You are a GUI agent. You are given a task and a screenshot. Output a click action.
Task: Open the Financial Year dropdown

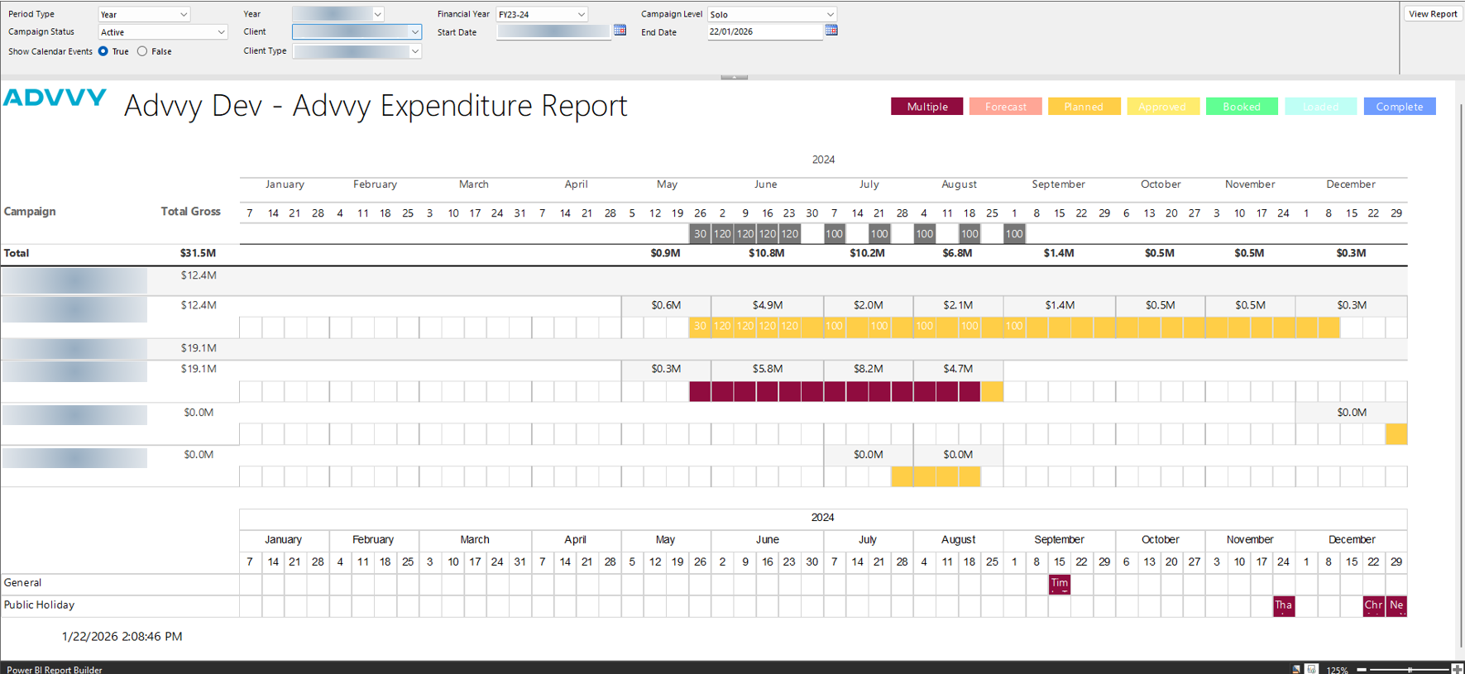[x=542, y=14]
